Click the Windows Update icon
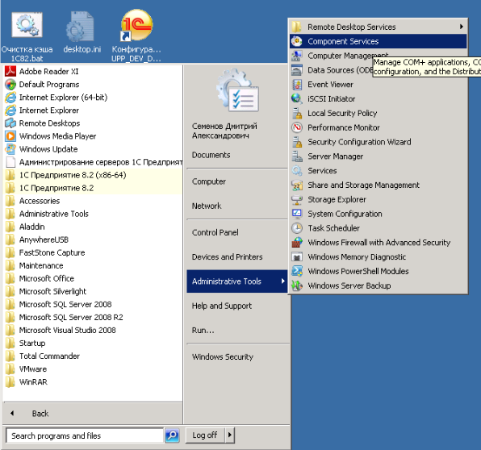Image resolution: width=481 pixels, height=450 pixels. coord(10,148)
